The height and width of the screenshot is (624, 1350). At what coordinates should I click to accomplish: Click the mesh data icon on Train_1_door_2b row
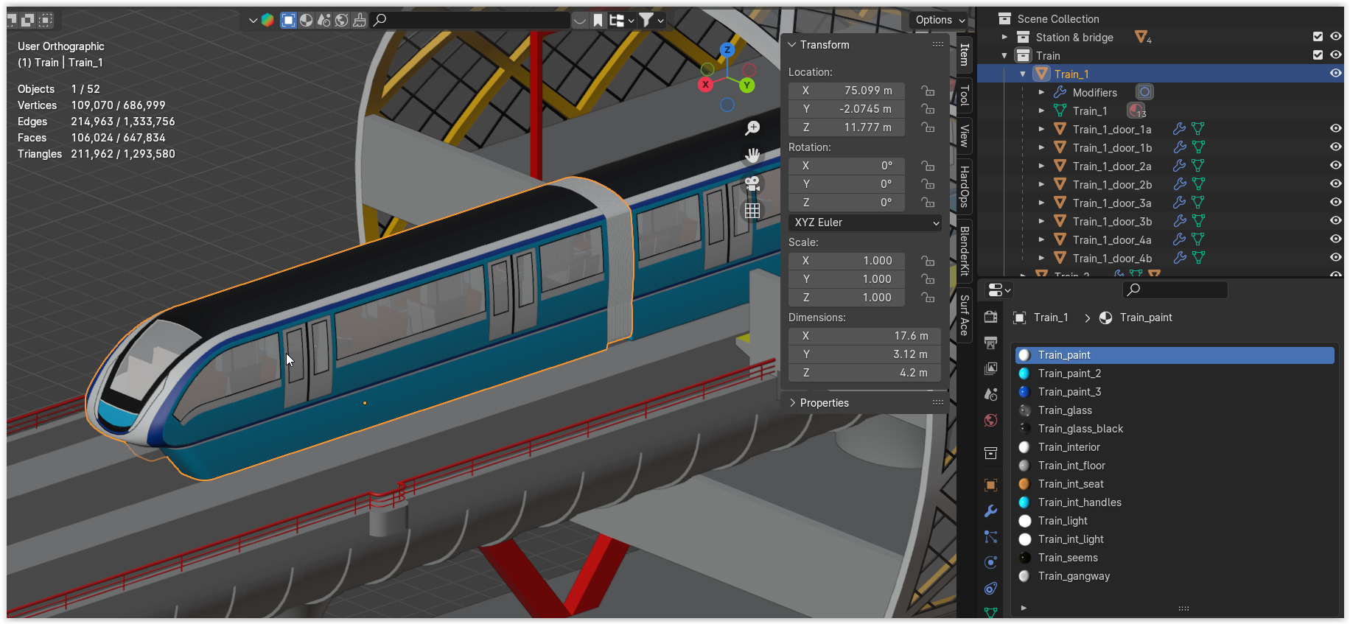pos(1199,184)
